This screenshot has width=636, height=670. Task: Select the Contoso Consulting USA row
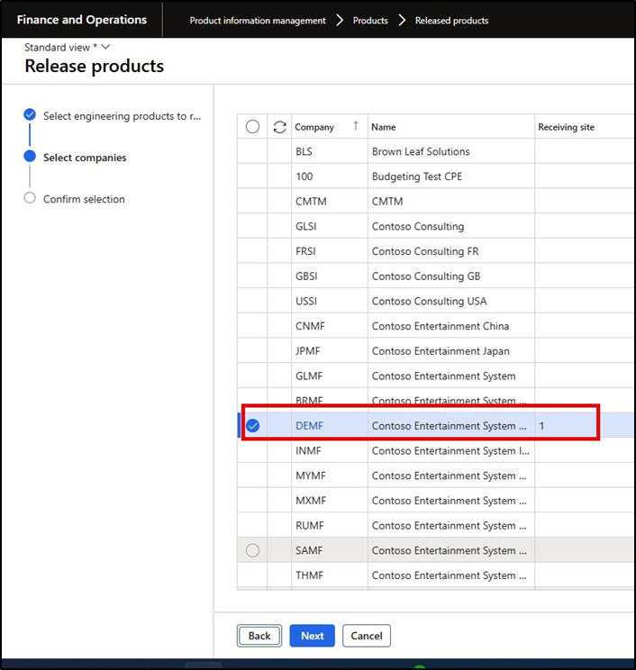click(x=441, y=301)
